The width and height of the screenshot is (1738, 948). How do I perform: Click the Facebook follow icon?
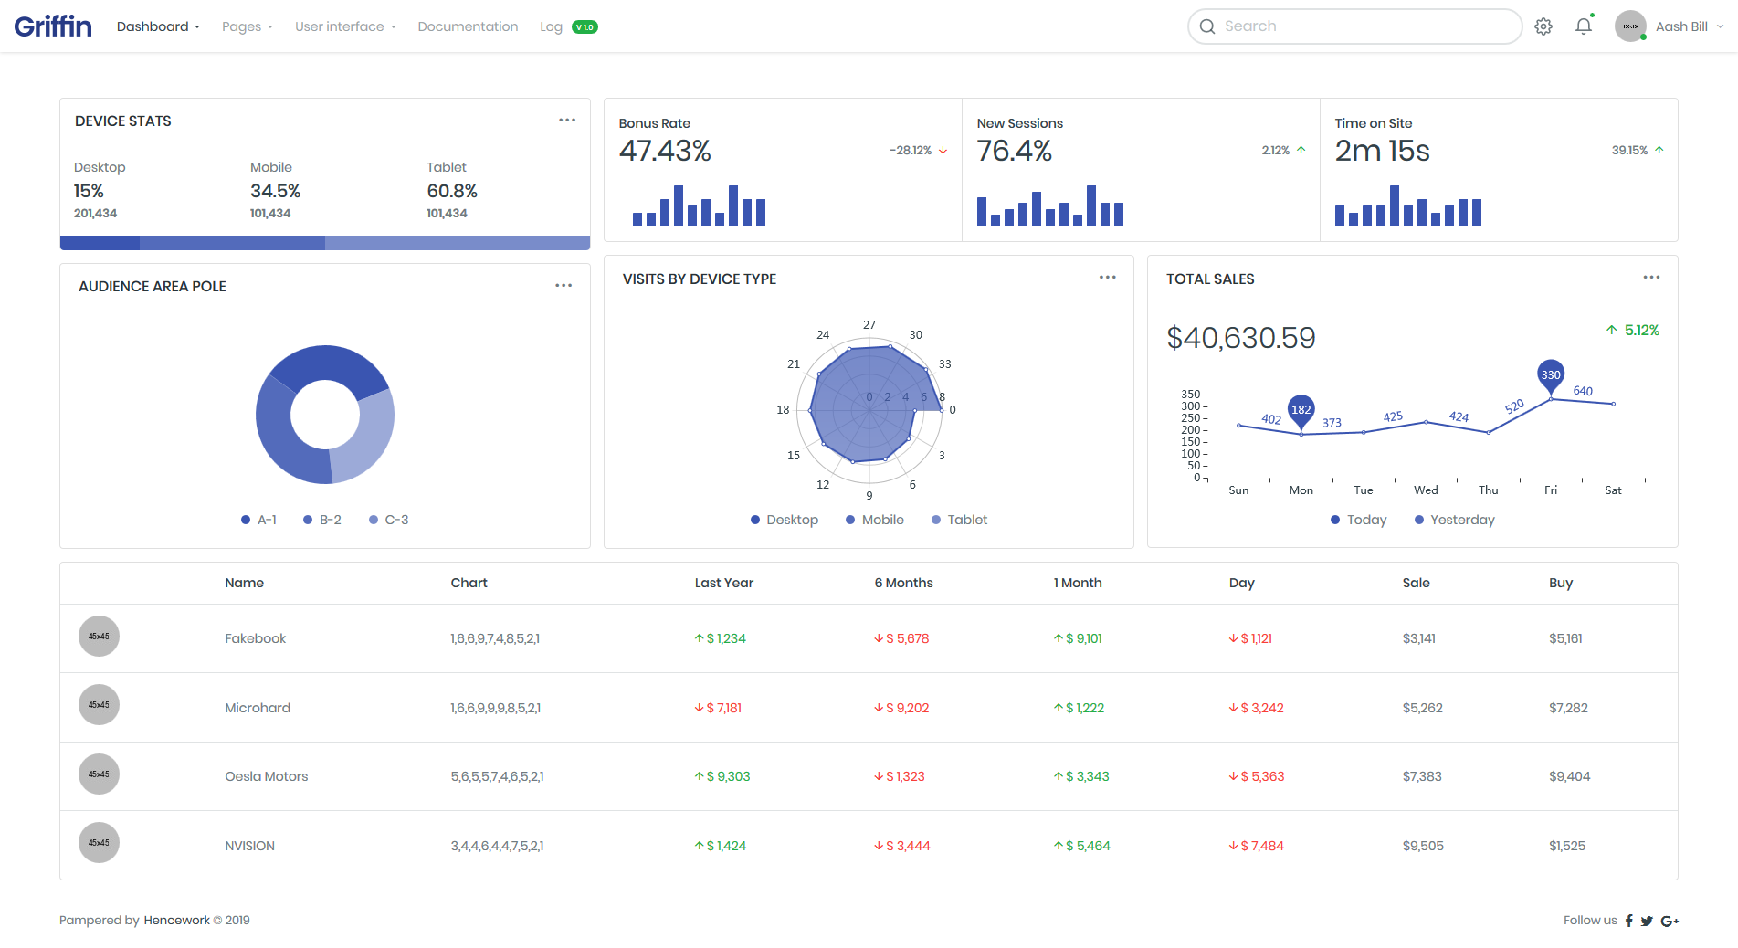point(1629,921)
